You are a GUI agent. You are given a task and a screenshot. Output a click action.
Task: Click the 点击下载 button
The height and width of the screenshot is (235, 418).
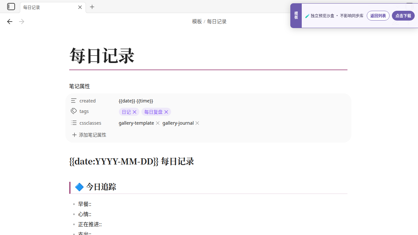pyautogui.click(x=403, y=16)
